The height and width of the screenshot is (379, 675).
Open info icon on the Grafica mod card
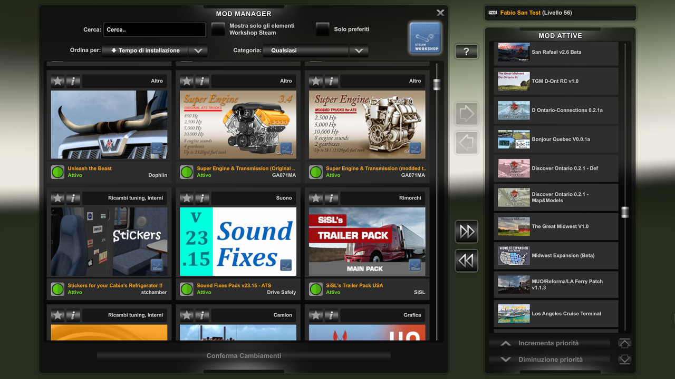click(332, 315)
